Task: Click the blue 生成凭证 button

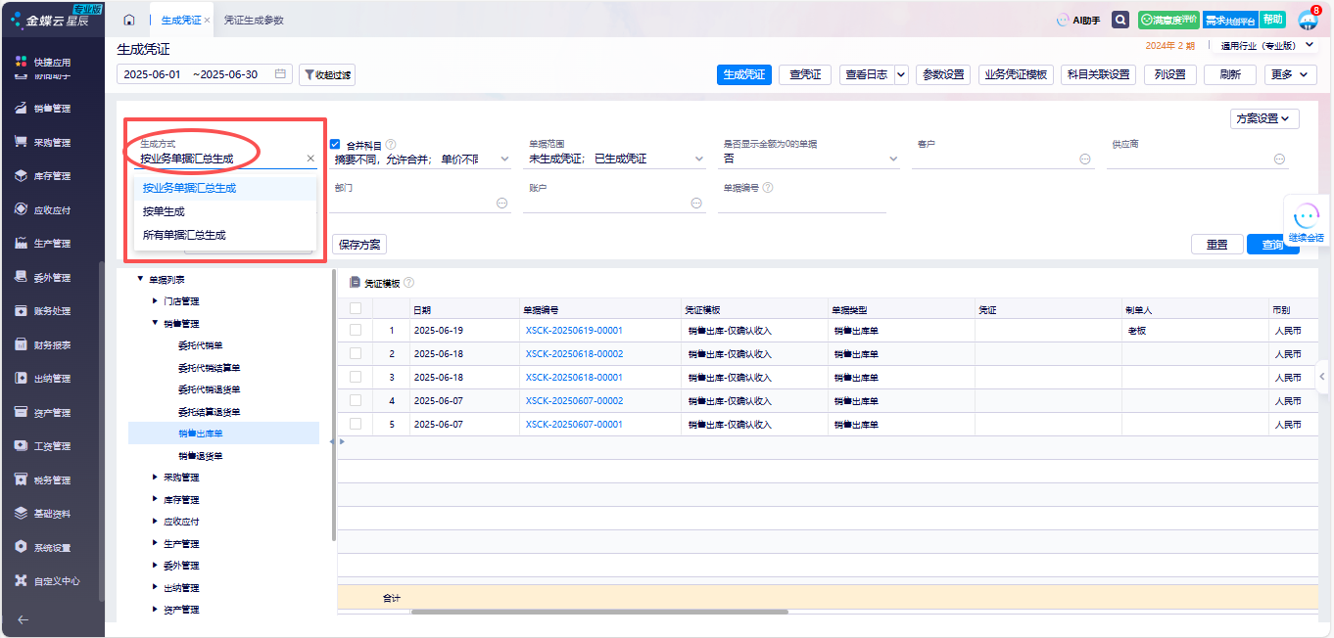Action: pos(743,74)
